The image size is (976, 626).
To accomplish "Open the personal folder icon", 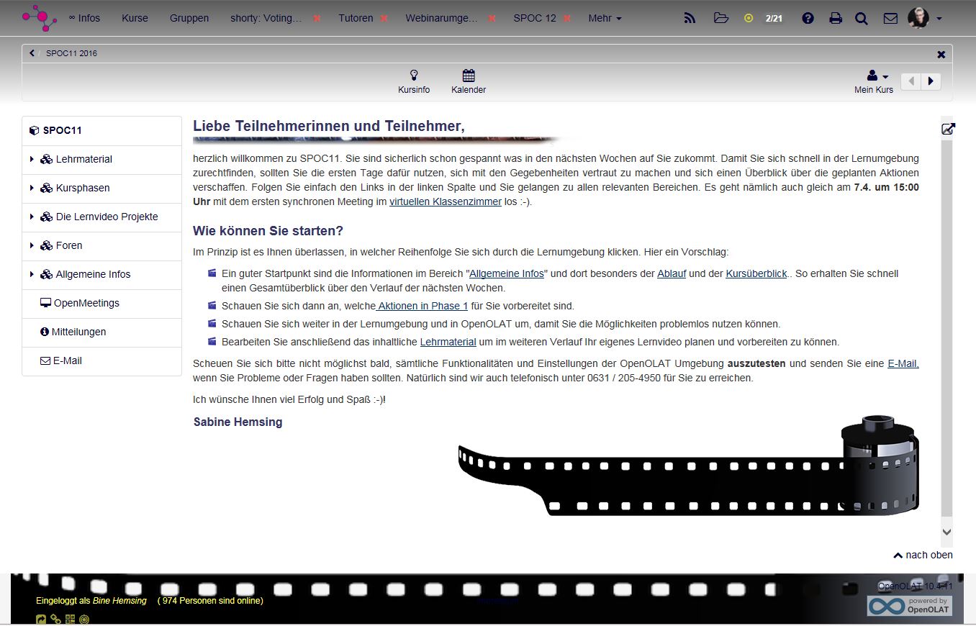I will [x=720, y=18].
